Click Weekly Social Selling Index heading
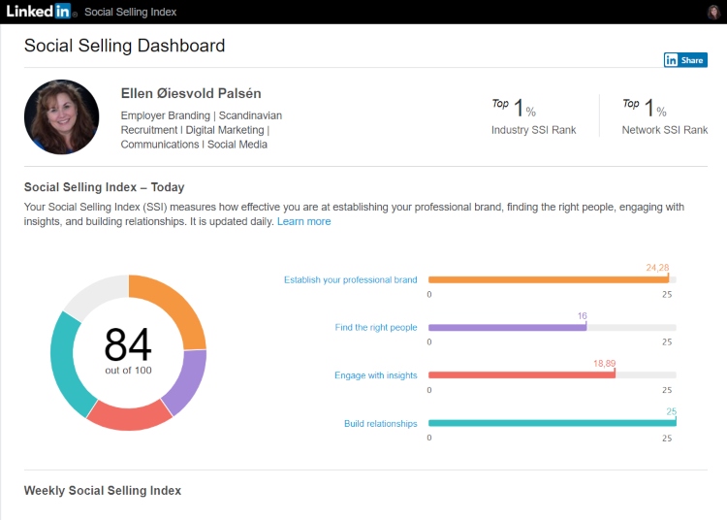Screen dimensions: 727x520 point(103,490)
